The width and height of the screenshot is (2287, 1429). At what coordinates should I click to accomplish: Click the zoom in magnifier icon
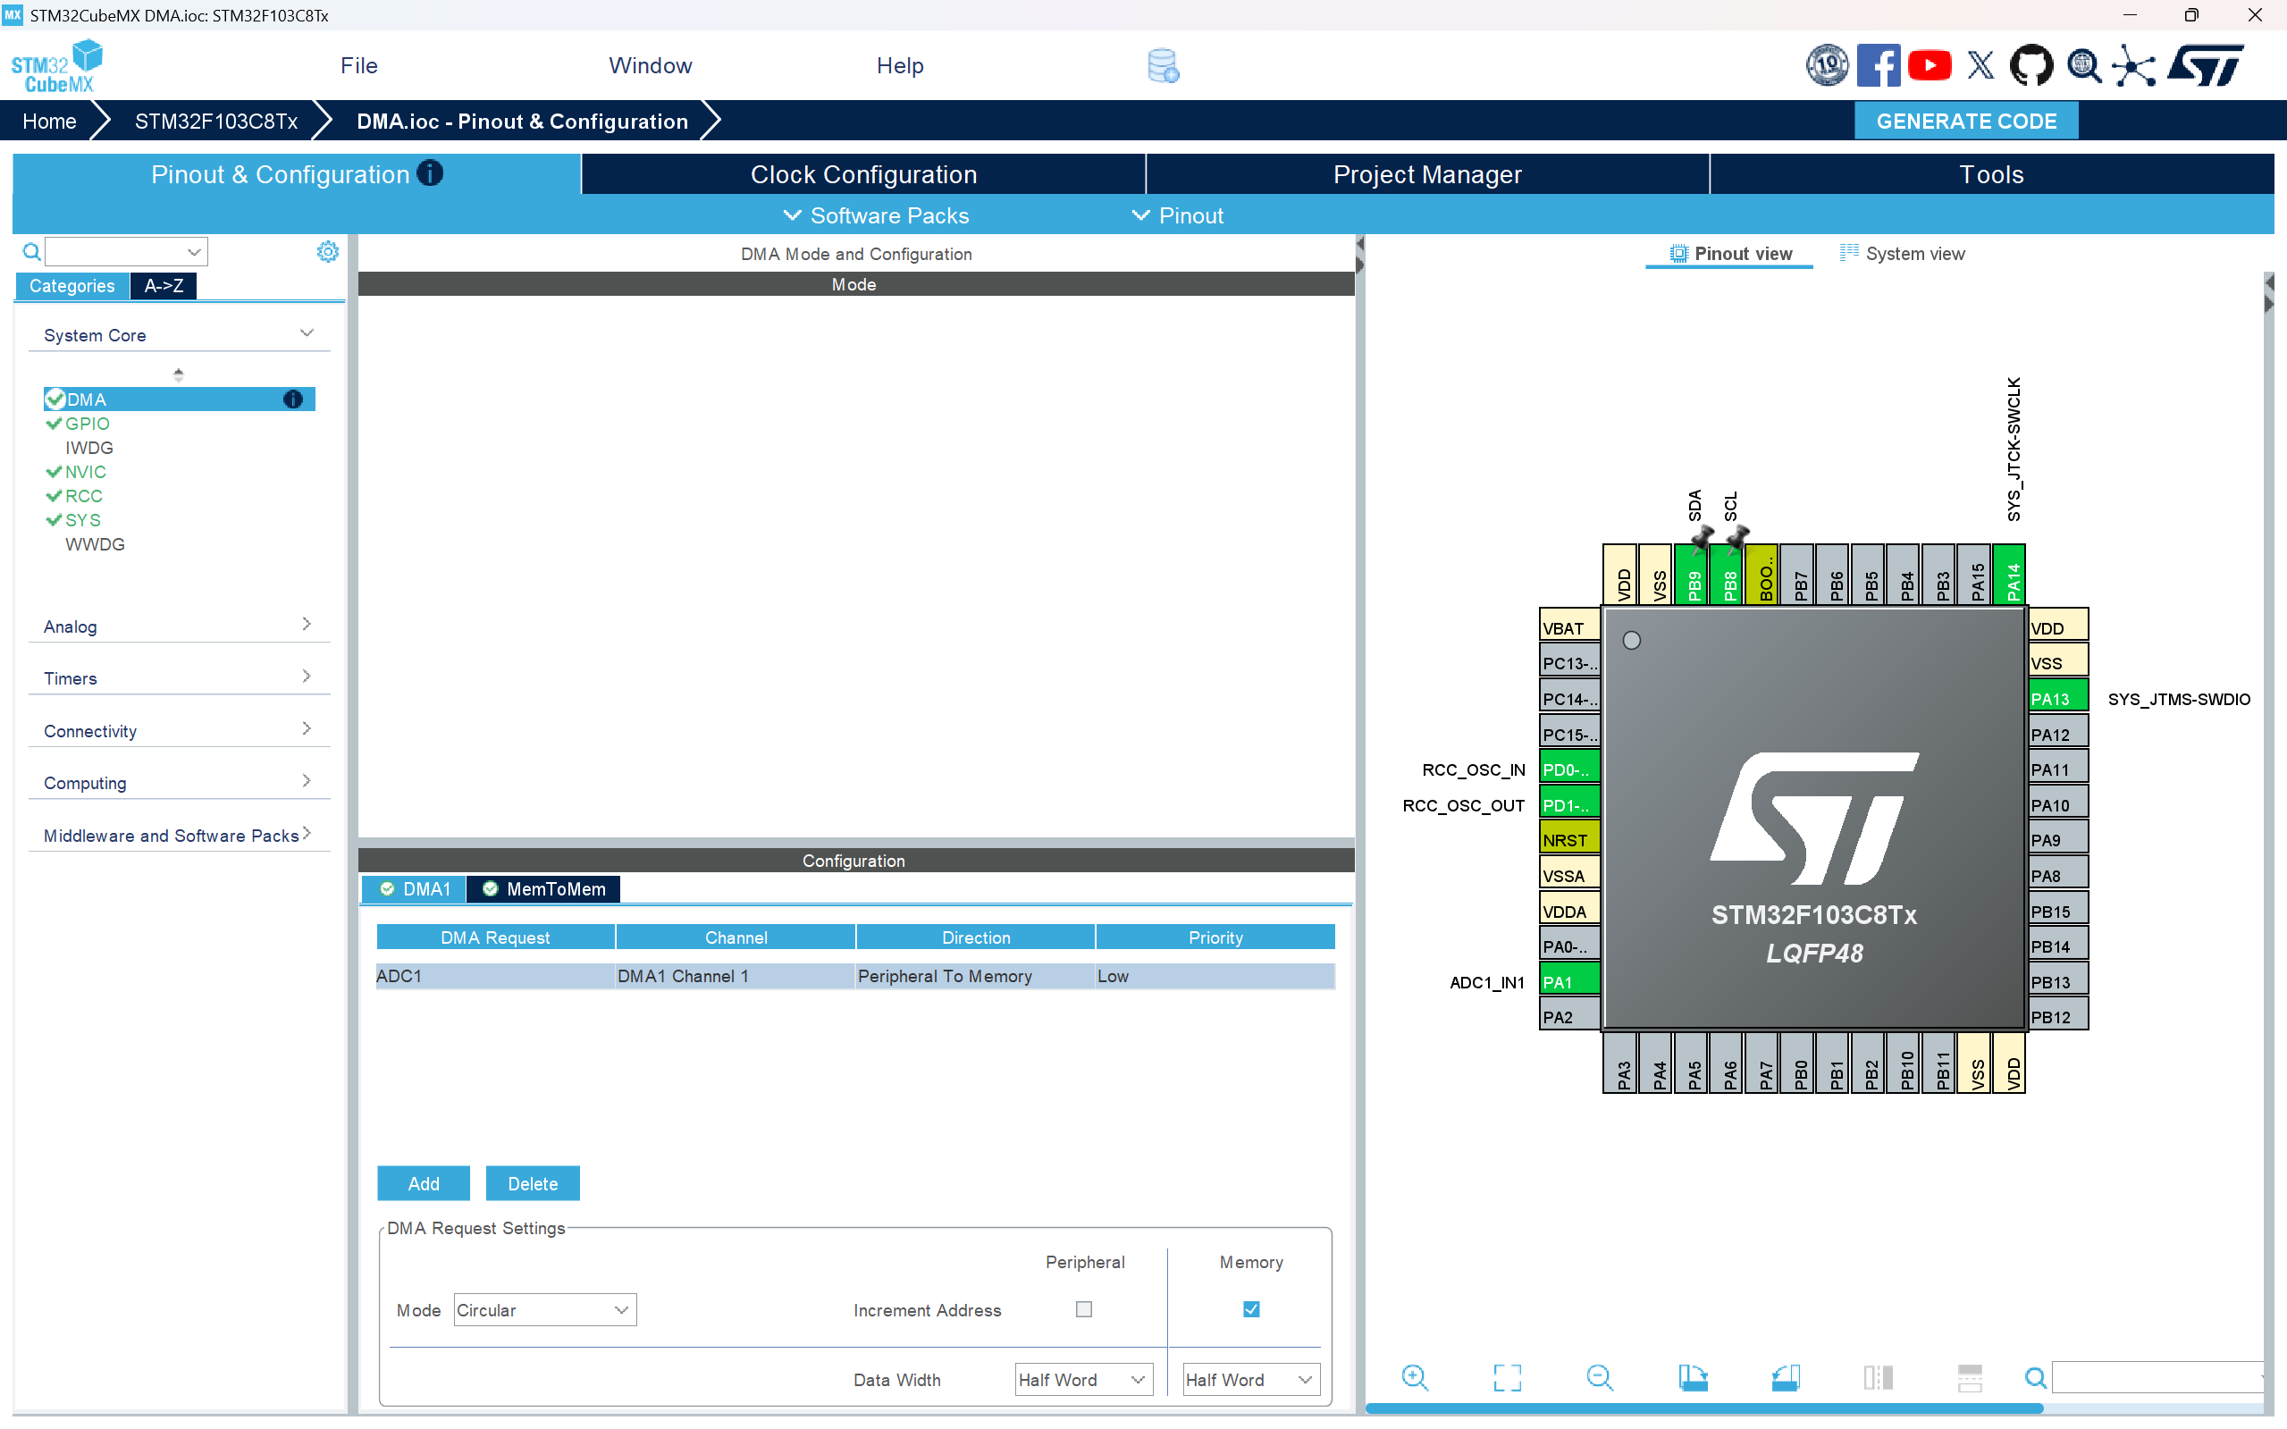1414,1377
